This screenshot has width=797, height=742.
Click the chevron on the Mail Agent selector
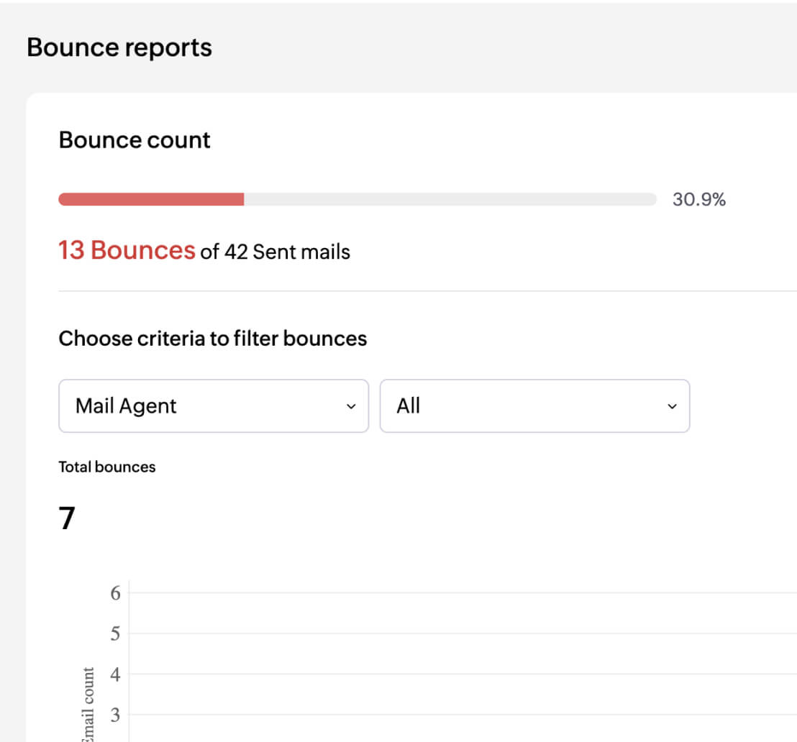(352, 406)
